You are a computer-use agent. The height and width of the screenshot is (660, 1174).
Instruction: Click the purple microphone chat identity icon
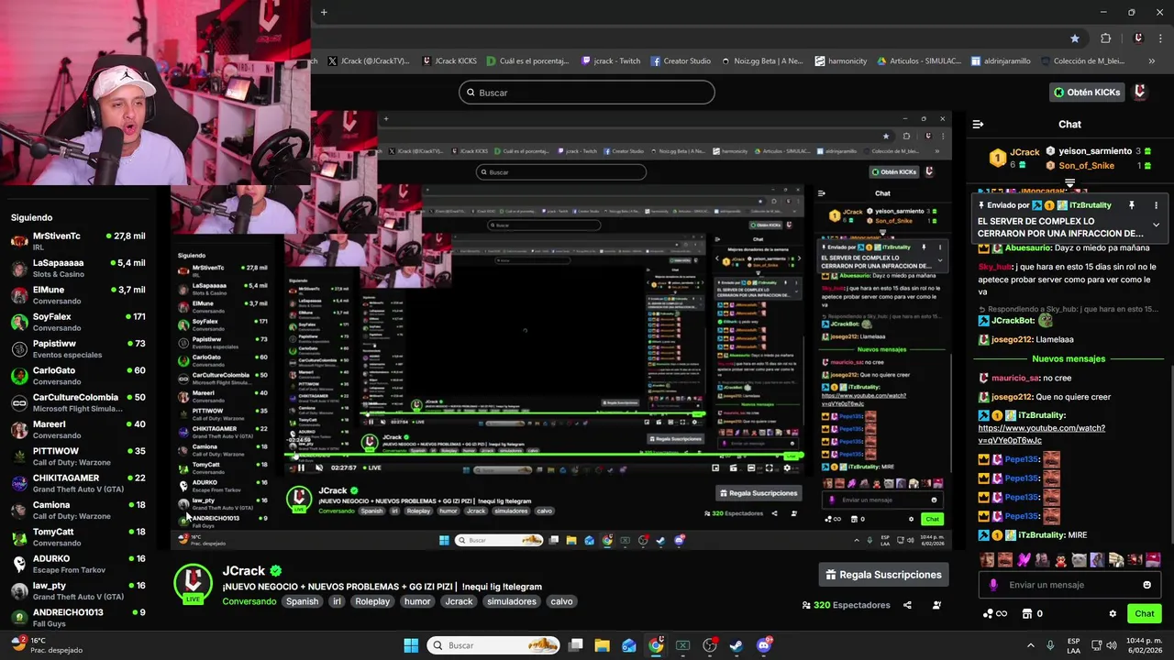click(x=993, y=585)
